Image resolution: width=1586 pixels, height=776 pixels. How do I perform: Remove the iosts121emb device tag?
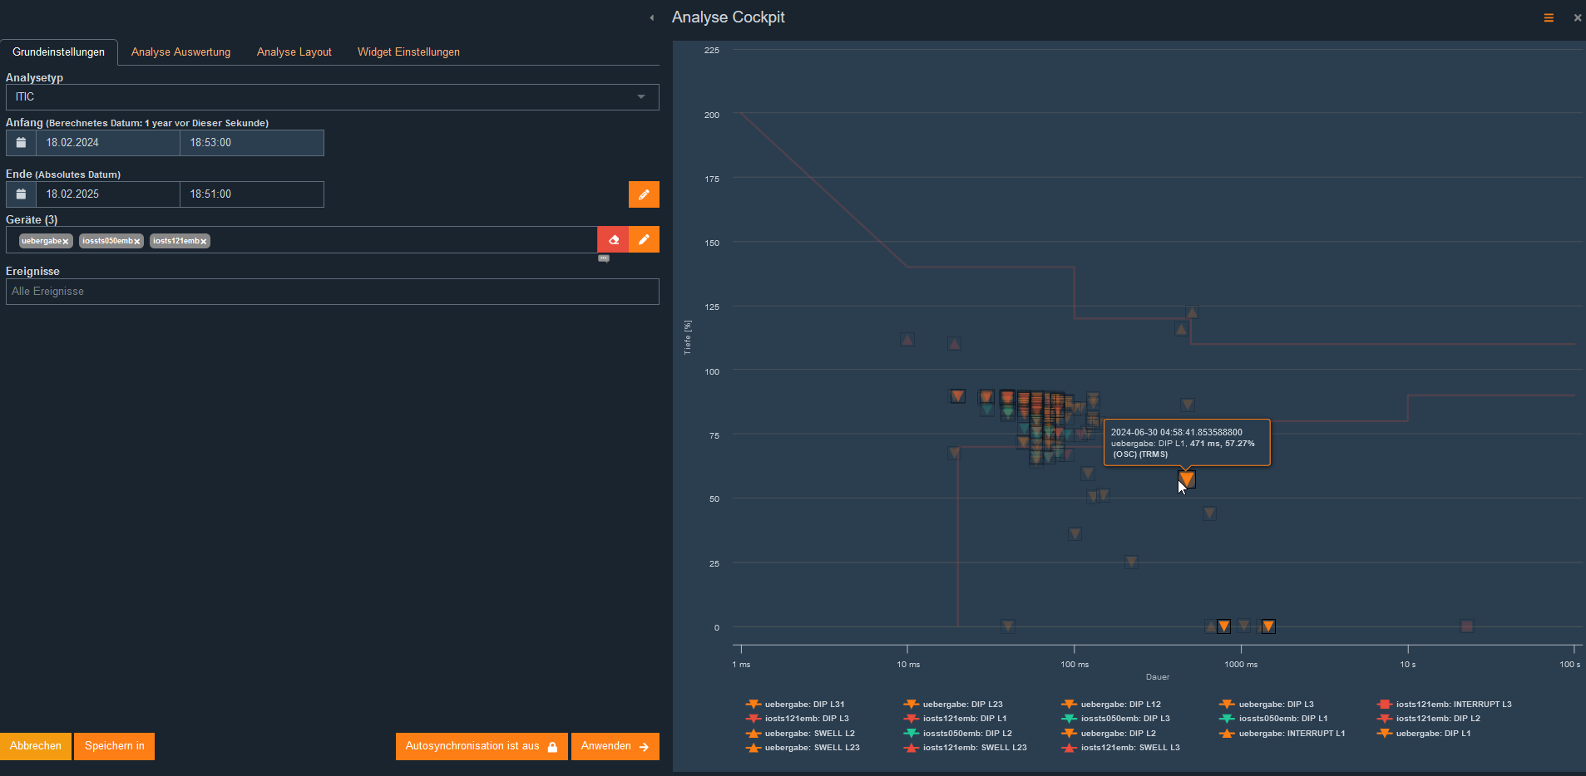tap(204, 242)
